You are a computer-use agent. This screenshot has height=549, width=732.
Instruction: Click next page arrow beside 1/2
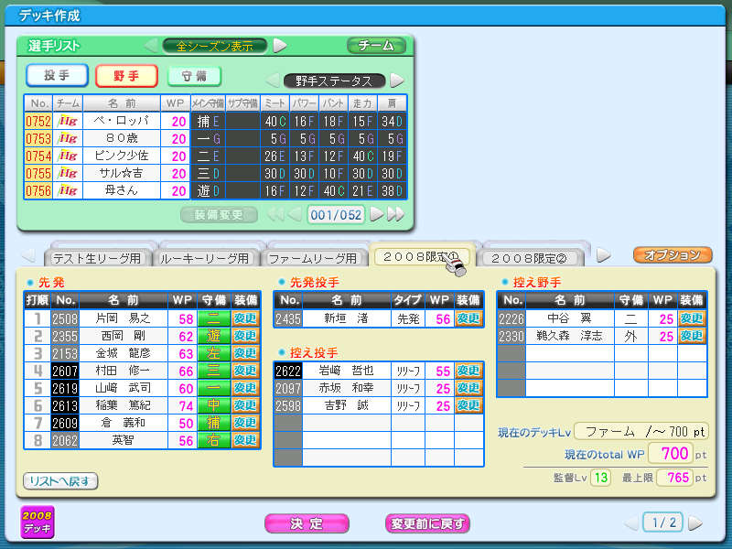(x=695, y=522)
